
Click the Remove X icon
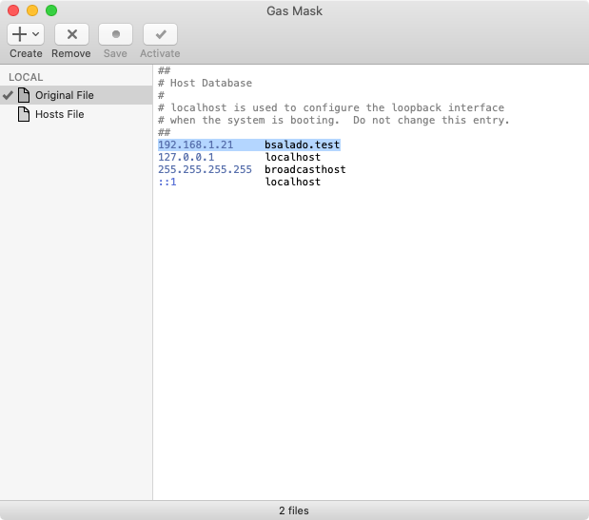pyautogui.click(x=71, y=34)
